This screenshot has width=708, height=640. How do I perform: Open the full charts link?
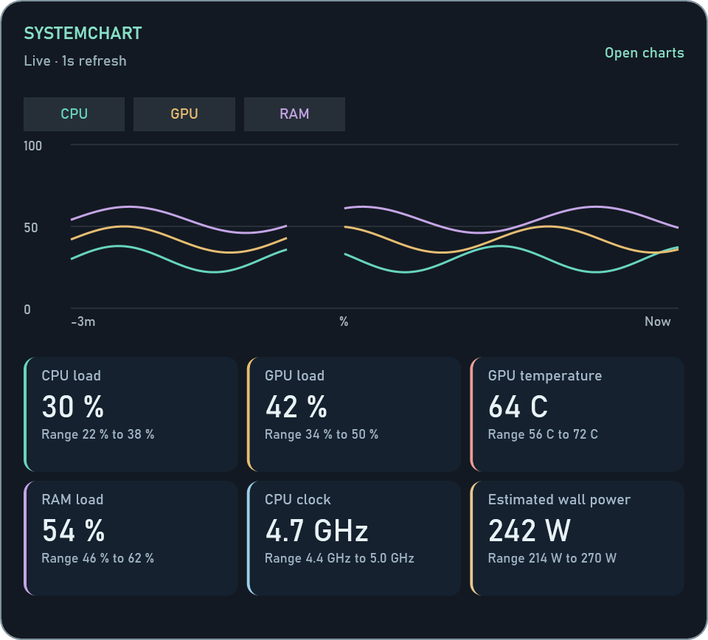[645, 53]
